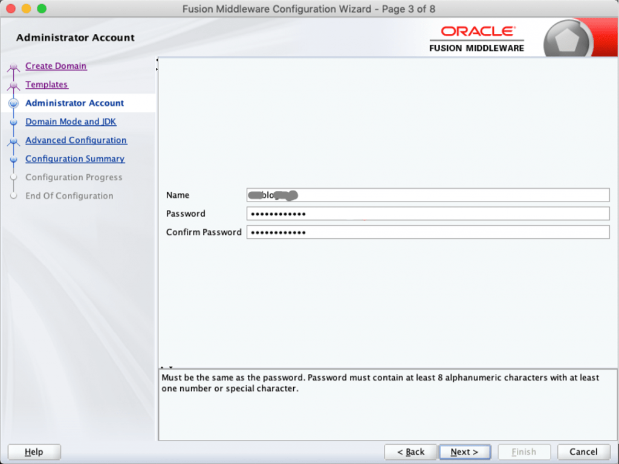
Task: Click the Finish button
Action: click(524, 452)
